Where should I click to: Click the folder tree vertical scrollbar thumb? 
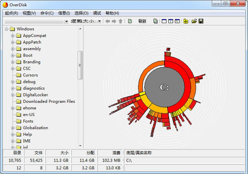point(80,65)
